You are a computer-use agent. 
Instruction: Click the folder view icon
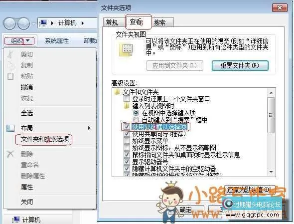[127, 50]
